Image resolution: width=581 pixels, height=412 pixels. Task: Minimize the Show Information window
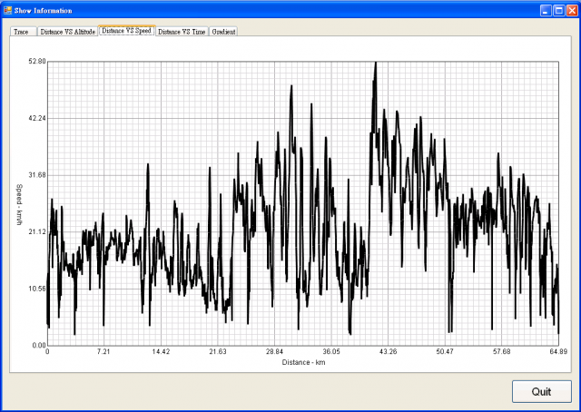pos(546,10)
